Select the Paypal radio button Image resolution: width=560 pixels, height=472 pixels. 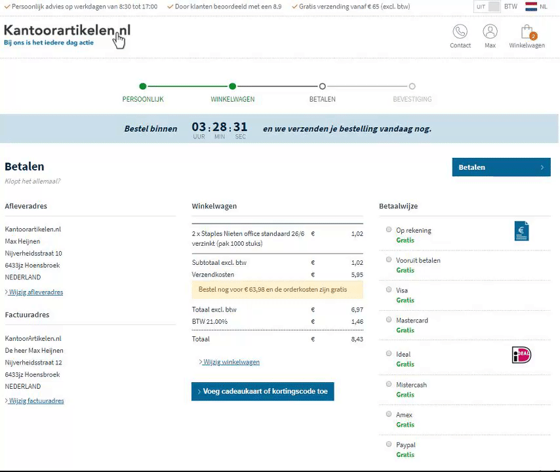pos(389,444)
